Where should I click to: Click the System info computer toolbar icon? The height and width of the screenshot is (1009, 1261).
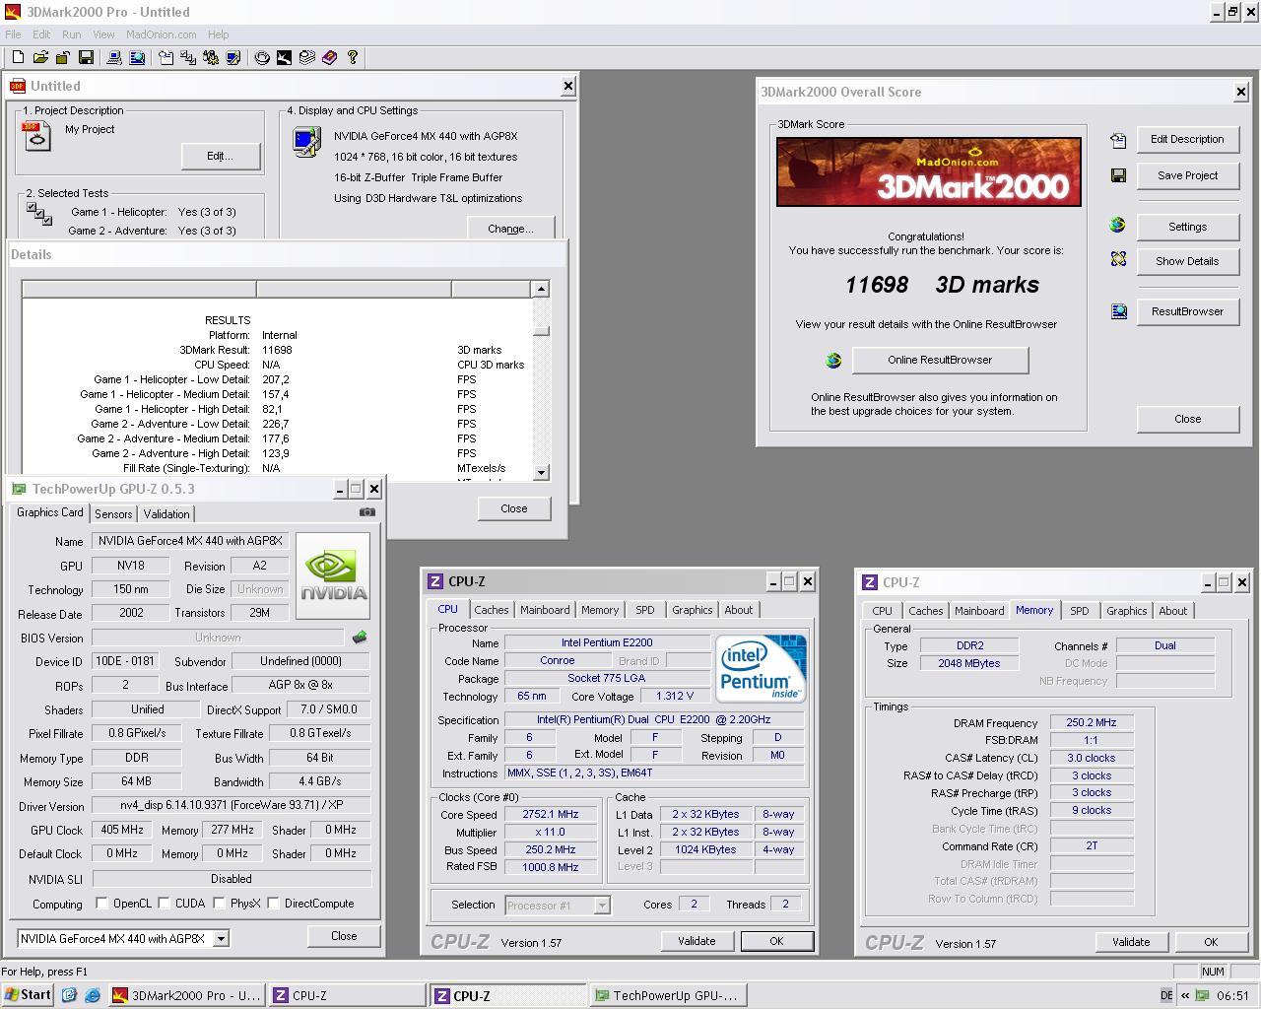pos(114,58)
